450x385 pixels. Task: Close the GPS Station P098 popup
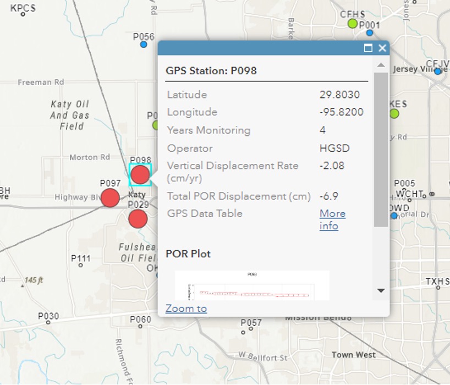382,48
